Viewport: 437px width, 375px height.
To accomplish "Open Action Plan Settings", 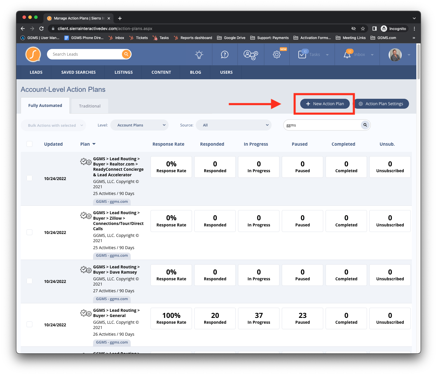I will coord(381,104).
